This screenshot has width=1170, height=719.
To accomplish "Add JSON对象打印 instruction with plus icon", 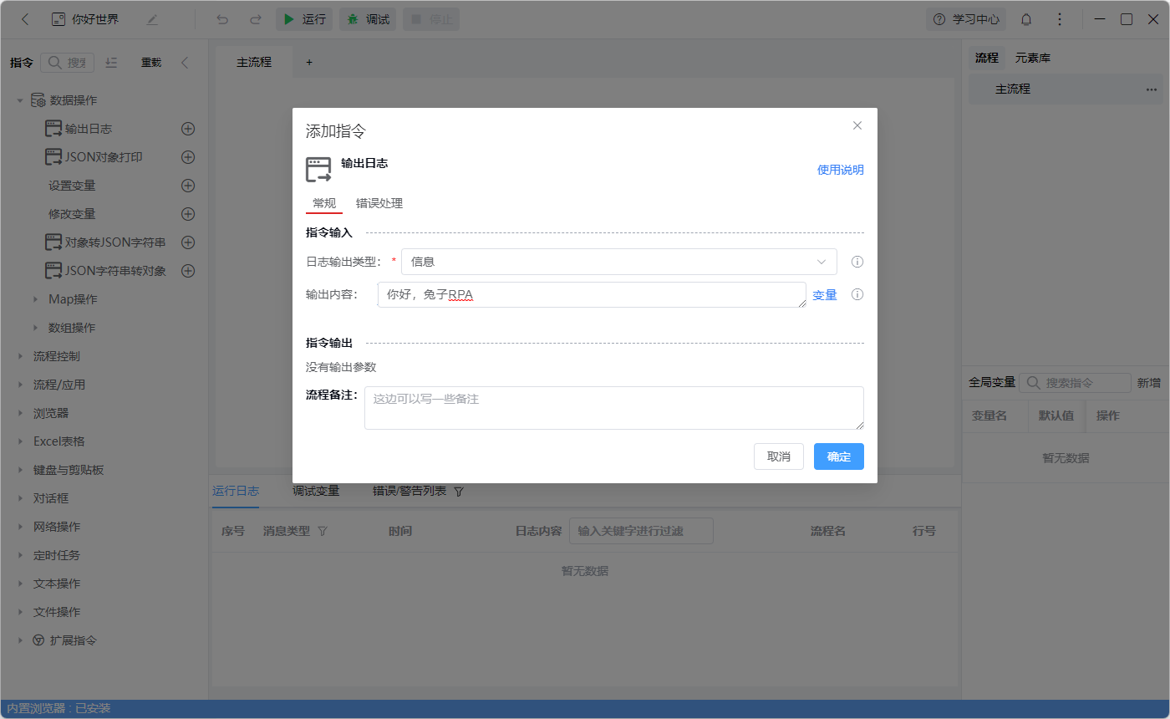I will [x=188, y=157].
